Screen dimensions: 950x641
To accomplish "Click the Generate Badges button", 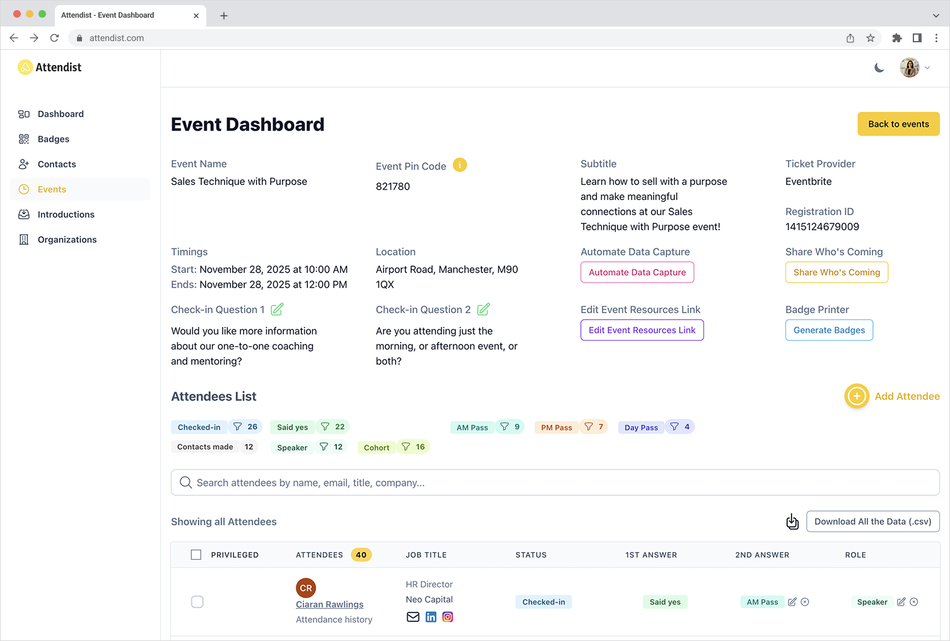I will click(829, 330).
